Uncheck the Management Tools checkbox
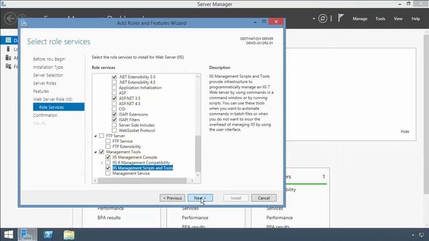The height and width of the screenshot is (241, 429). point(101,152)
